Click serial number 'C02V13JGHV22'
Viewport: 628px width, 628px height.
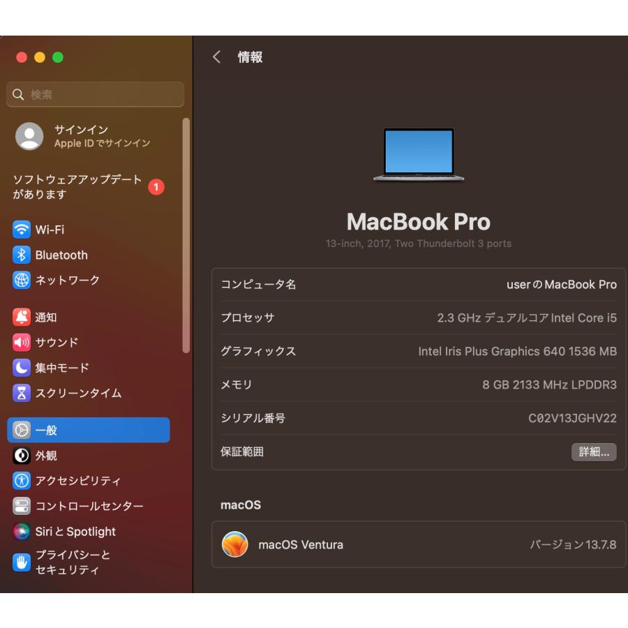point(572,418)
